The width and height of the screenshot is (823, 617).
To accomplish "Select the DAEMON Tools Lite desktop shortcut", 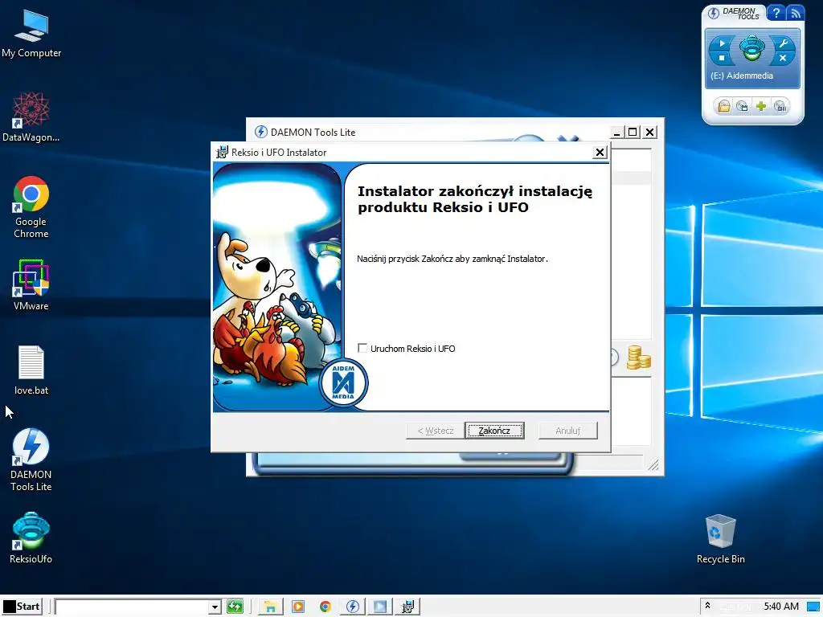I will coord(31,460).
